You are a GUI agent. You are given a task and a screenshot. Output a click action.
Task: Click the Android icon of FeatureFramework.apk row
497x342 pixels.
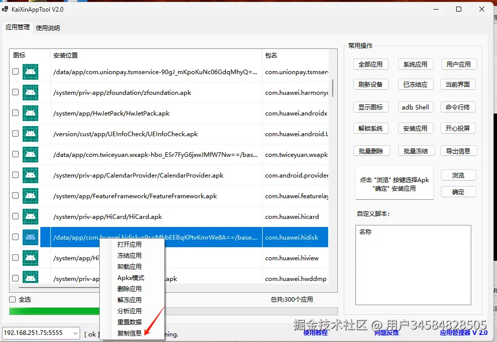point(30,196)
